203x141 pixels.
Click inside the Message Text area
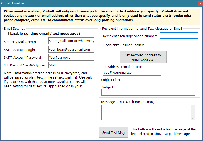146,112
